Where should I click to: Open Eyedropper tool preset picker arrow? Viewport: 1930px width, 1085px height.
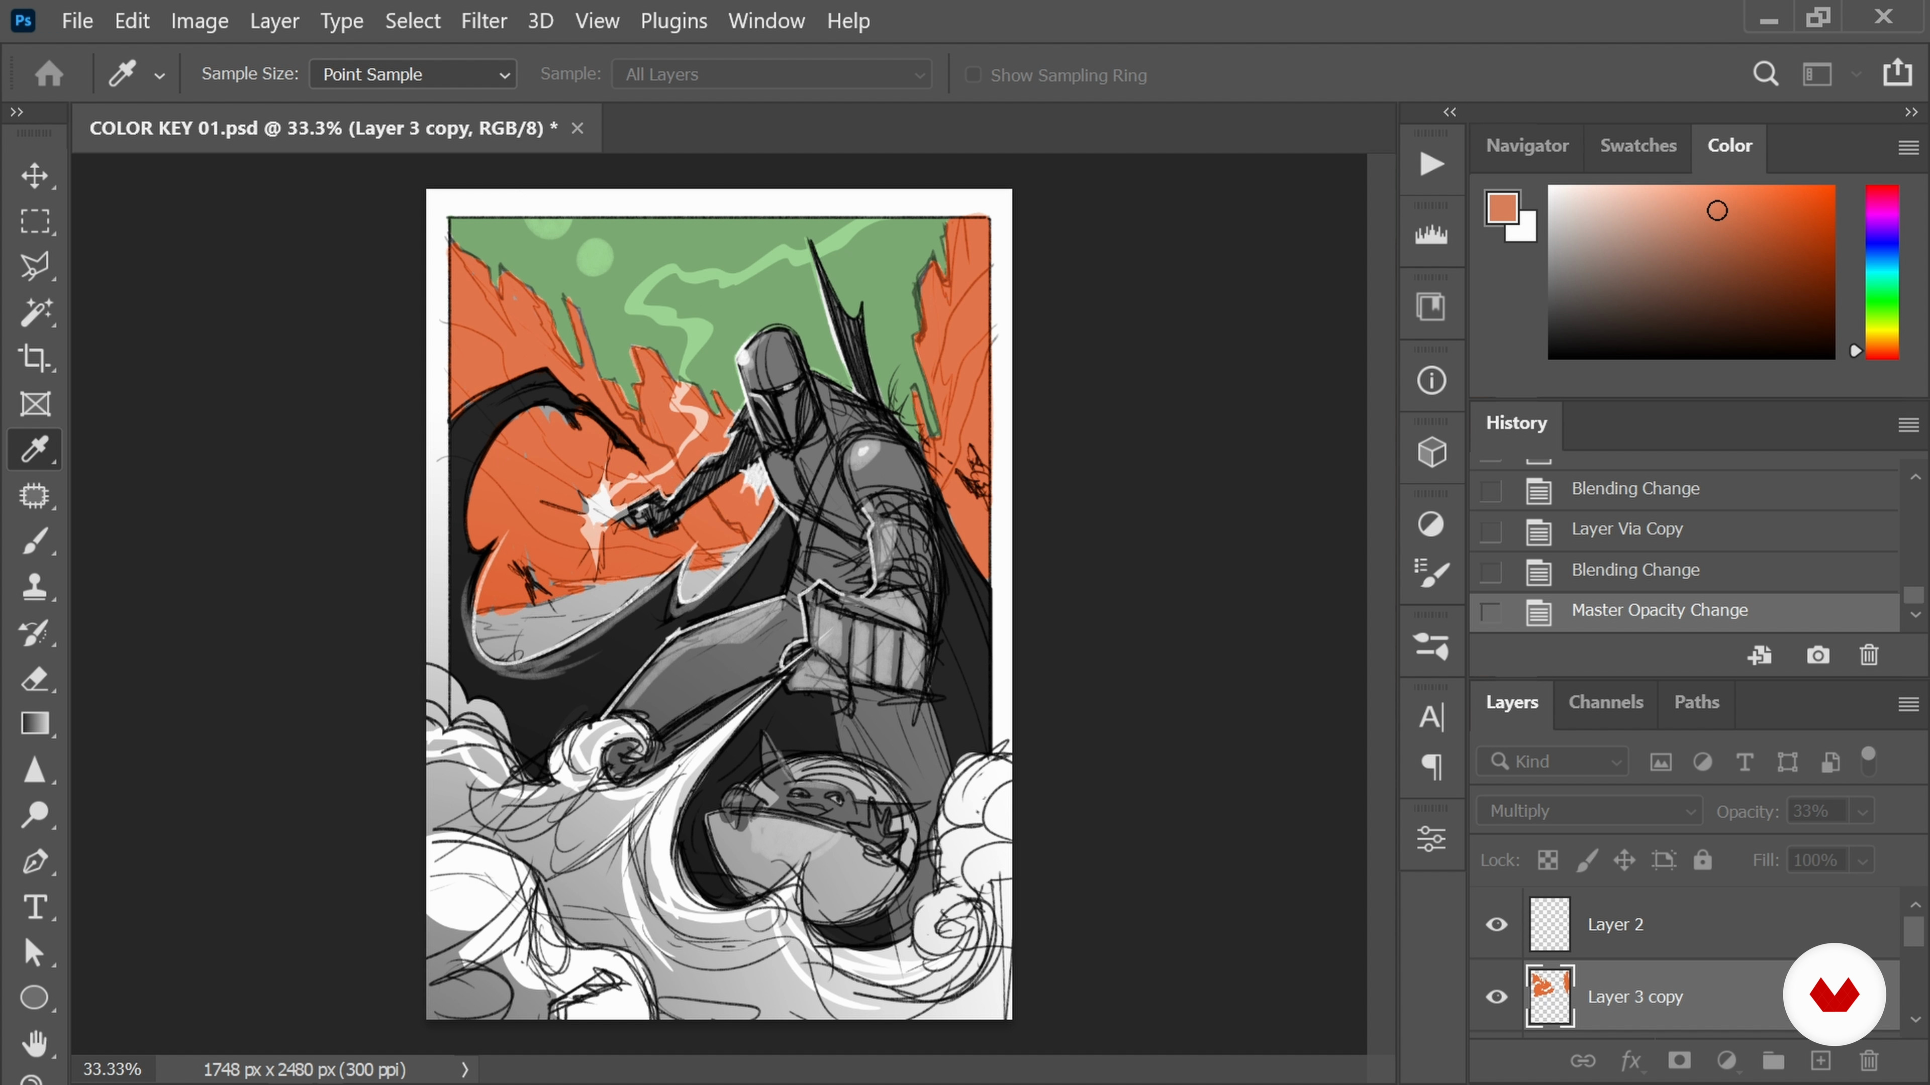pyautogui.click(x=159, y=75)
